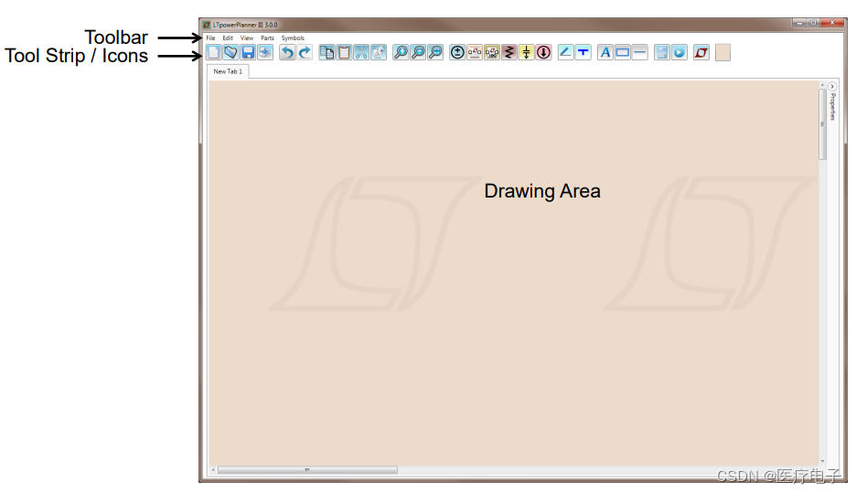Expand the Properties side panel arrow
The height and width of the screenshot is (493, 856).
point(832,86)
